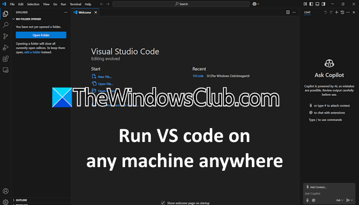Viewport: 359px width, 205px height.
Task: Open the Copilot title bar dropdown arrow
Action: (x=258, y=4)
